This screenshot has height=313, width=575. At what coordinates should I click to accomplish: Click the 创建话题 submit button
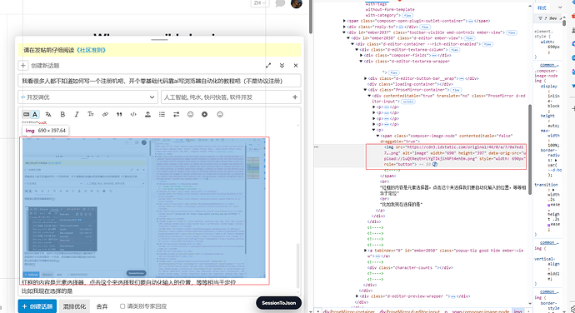[37, 306]
